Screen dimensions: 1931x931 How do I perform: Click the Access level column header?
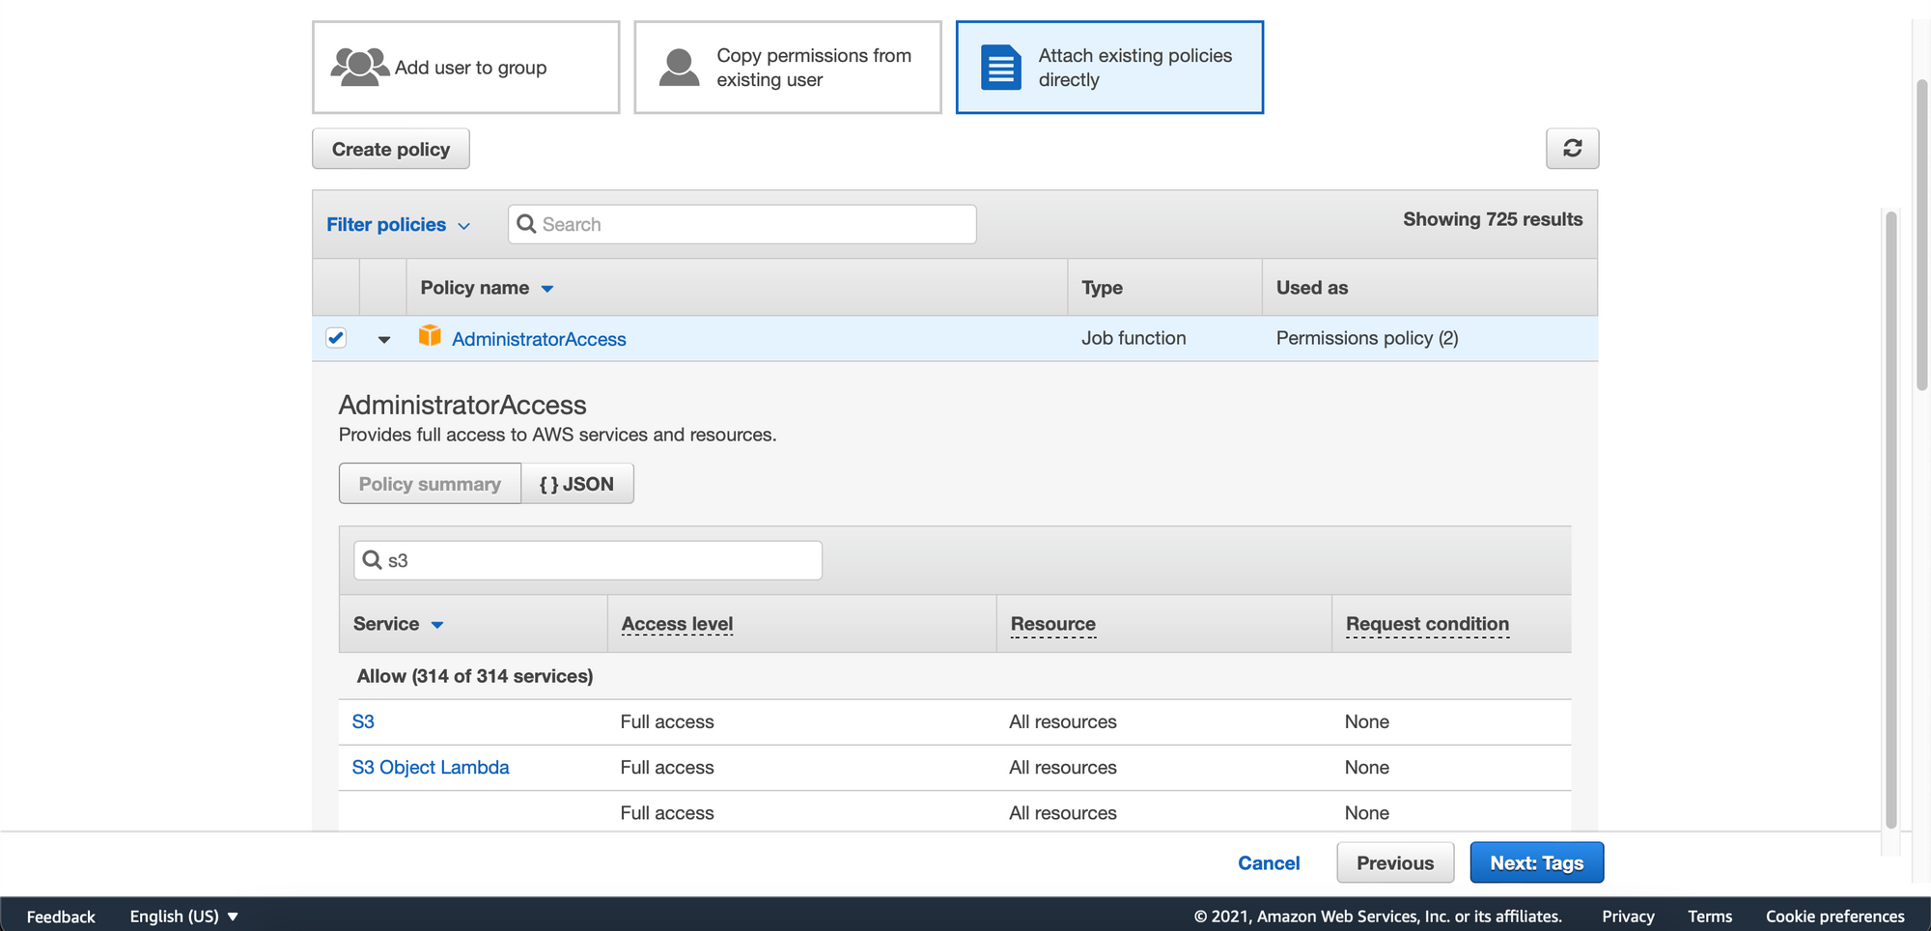677,624
